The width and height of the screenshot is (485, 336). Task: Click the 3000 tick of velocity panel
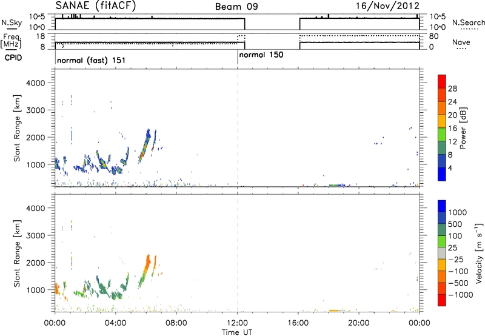click(35, 235)
